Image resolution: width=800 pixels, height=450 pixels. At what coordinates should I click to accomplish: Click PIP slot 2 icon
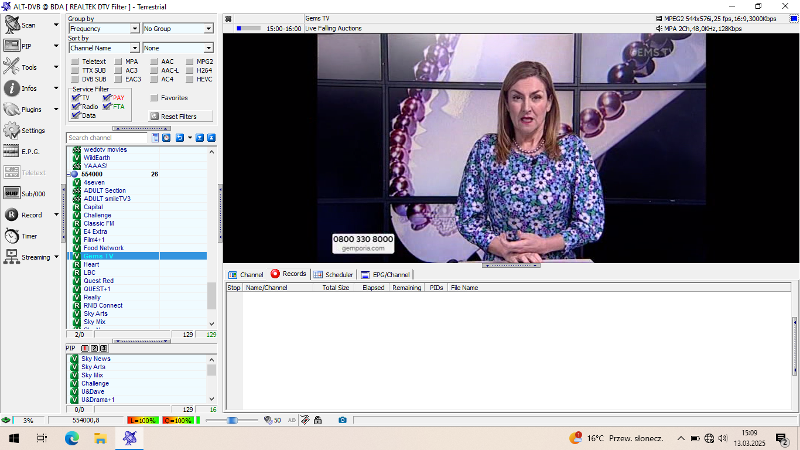pyautogui.click(x=94, y=348)
